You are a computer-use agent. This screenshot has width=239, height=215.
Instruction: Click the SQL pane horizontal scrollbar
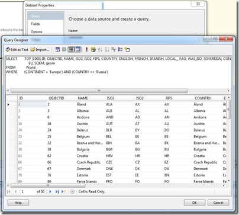click(99, 91)
